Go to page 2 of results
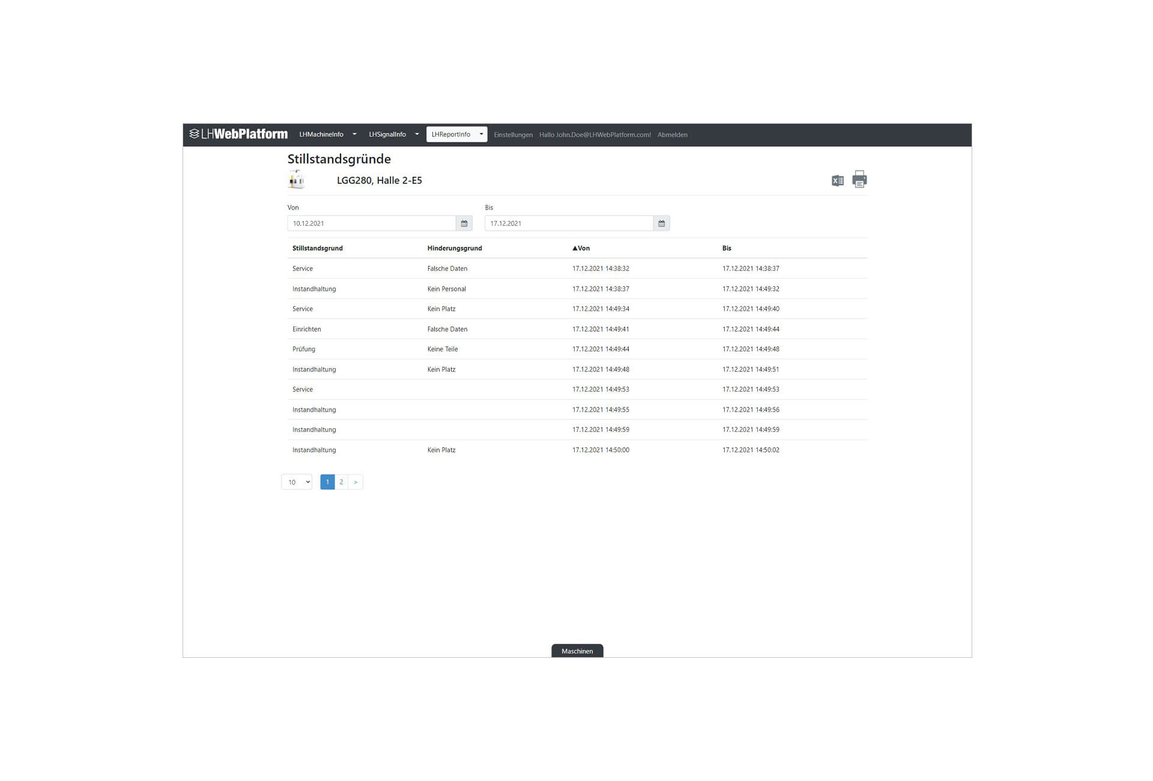This screenshot has height=781, width=1153. (341, 482)
